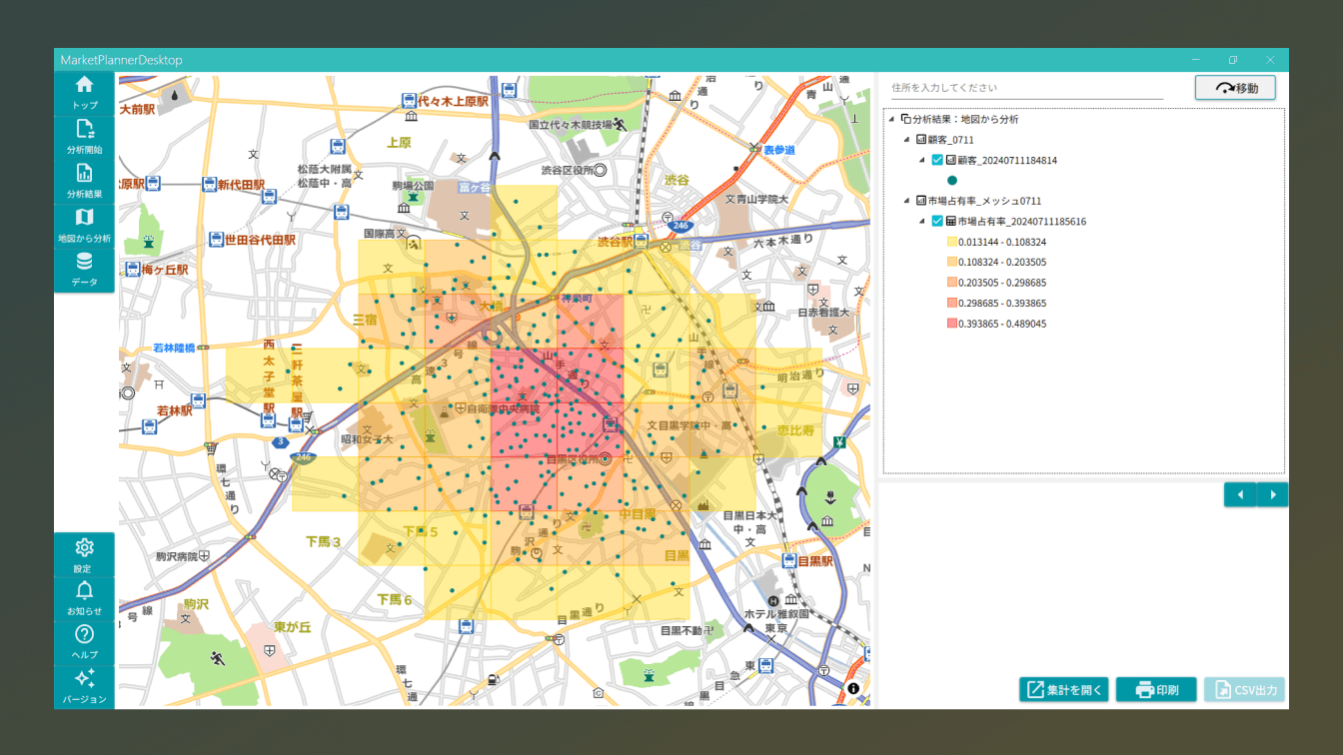Image resolution: width=1343 pixels, height=755 pixels.
Task: Click the 新代田駅 station icon on map
Action: click(209, 185)
